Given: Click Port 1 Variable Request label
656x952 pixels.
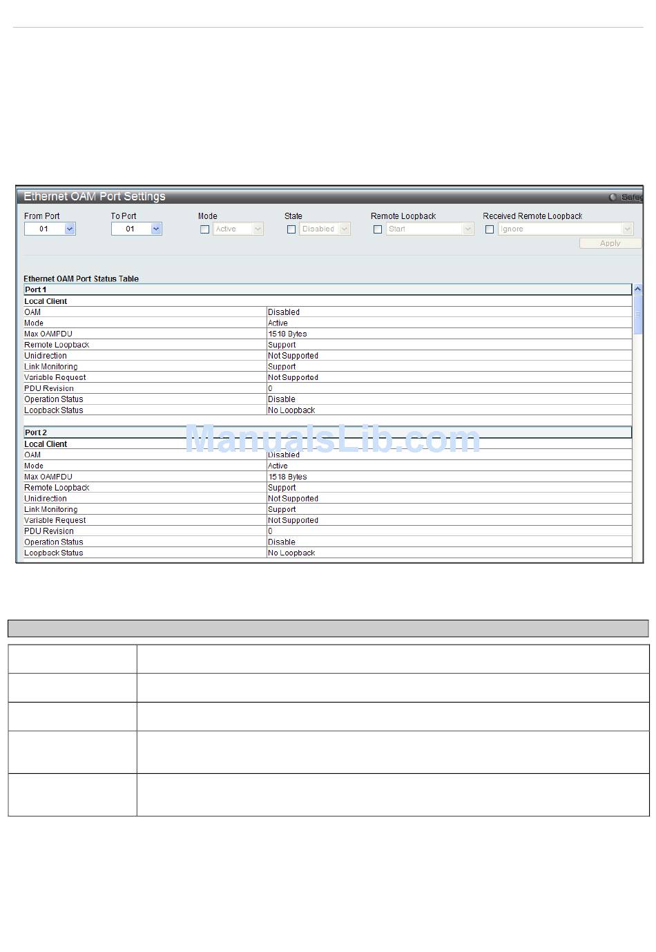Looking at the screenshot, I should [x=55, y=378].
